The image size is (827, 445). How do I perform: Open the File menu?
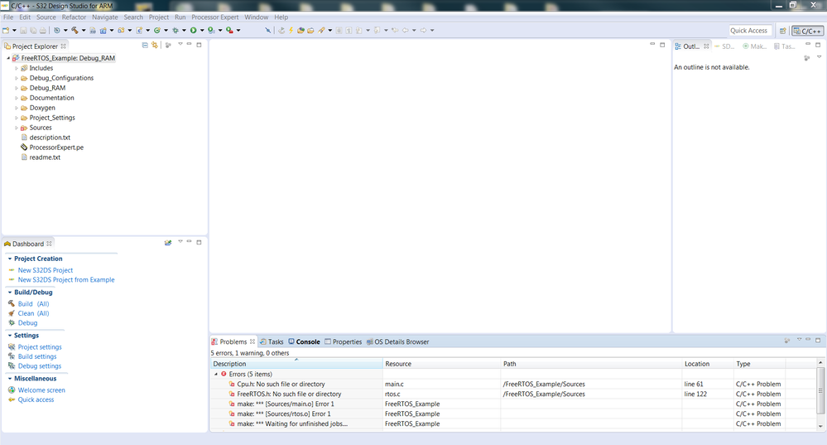[x=8, y=17]
